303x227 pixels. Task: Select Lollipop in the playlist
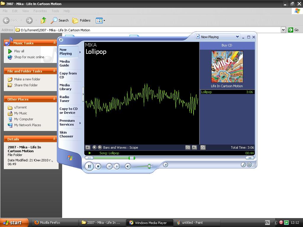point(227,92)
